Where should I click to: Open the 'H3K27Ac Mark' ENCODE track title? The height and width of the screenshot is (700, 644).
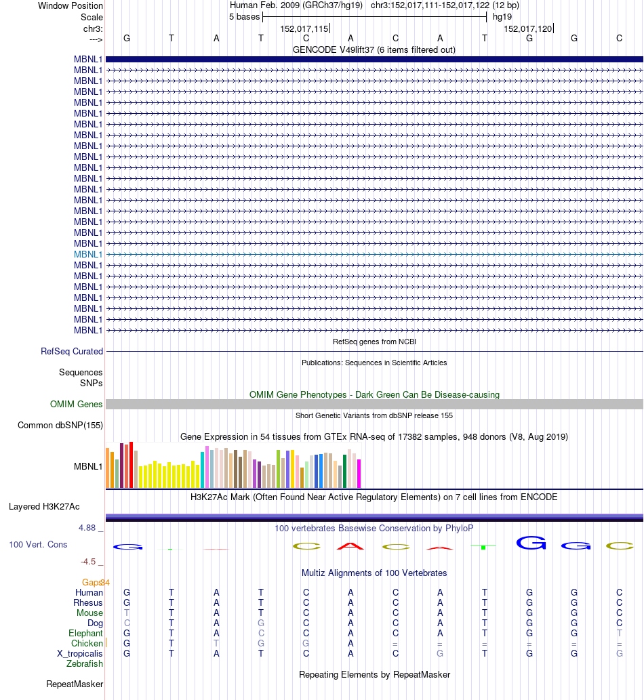pos(374,497)
